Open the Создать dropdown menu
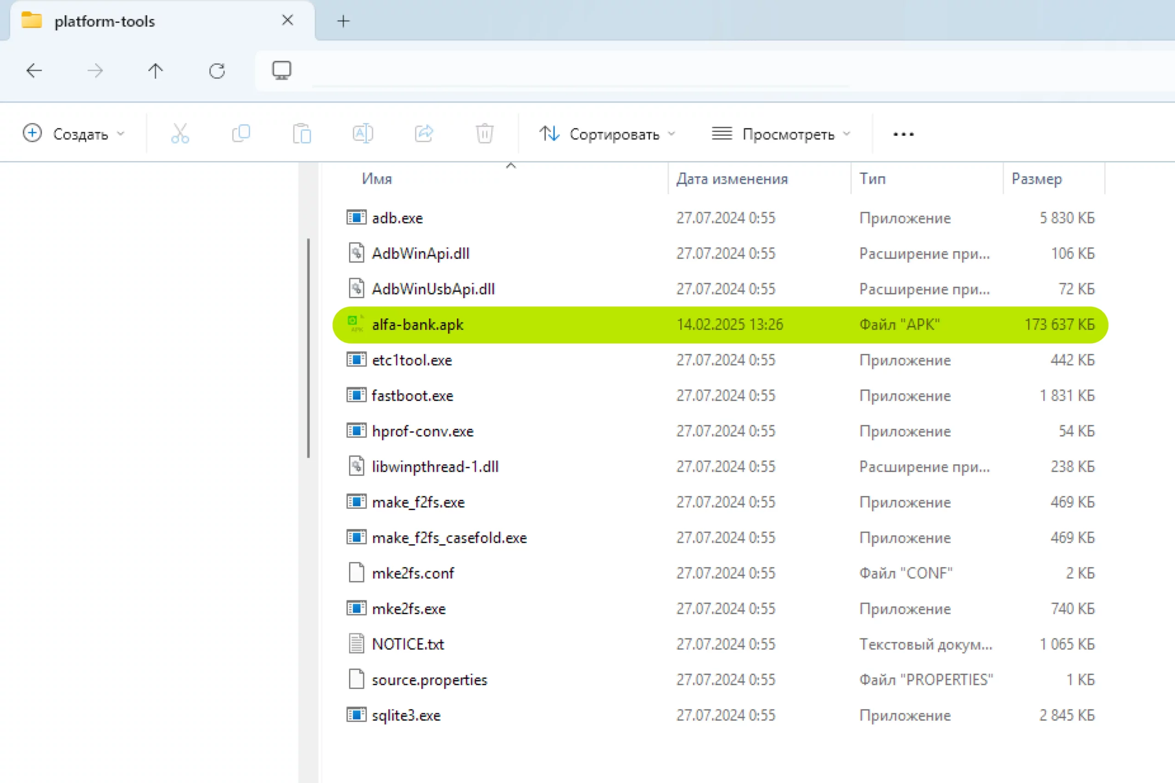 pyautogui.click(x=74, y=134)
